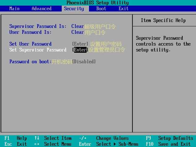Open the Exit tab
Viewport: 196px width, 147px height.
[x=123, y=9]
